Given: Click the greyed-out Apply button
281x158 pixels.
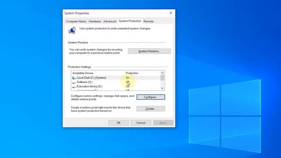Looking at the screenshot, I should (x=163, y=123).
